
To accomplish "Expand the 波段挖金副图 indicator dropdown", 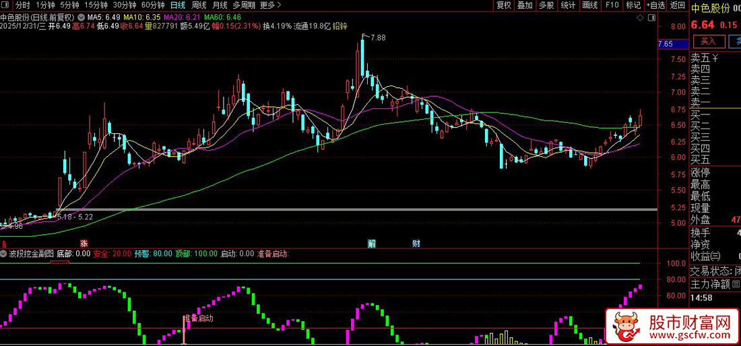I will [5, 254].
